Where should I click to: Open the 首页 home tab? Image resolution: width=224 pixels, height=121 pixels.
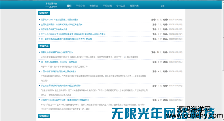pos(69,6)
